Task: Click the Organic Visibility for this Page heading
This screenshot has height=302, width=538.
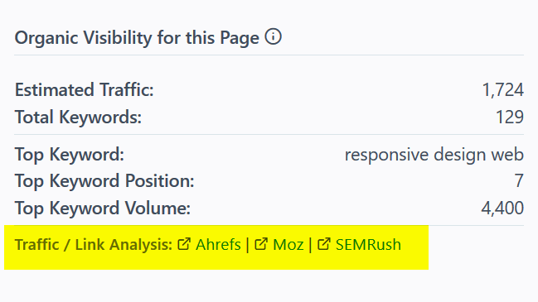Action: [137, 38]
